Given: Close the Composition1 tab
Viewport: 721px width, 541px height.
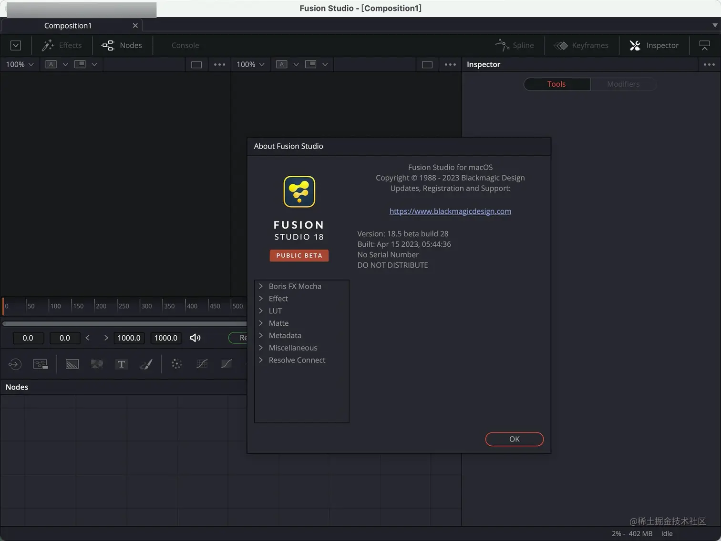Looking at the screenshot, I should click(135, 26).
